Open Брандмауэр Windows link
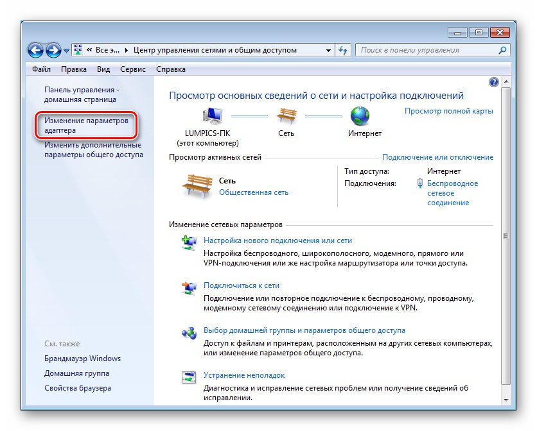The width and height of the screenshot is (537, 431). (x=82, y=359)
